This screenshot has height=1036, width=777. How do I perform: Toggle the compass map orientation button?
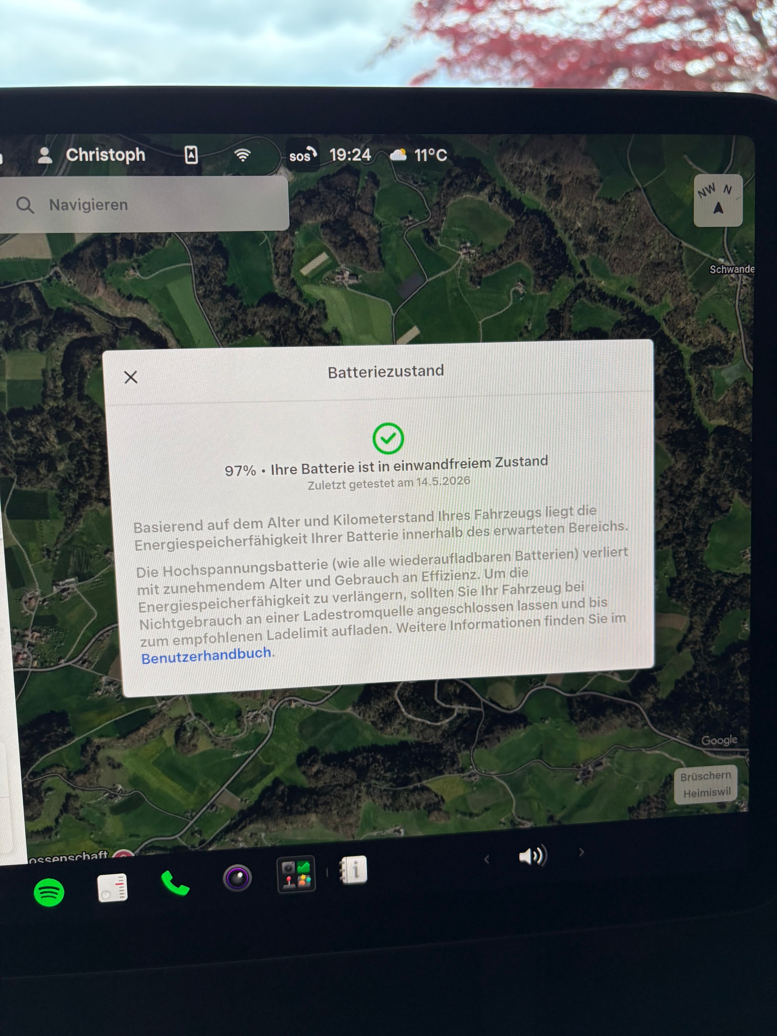(x=718, y=200)
